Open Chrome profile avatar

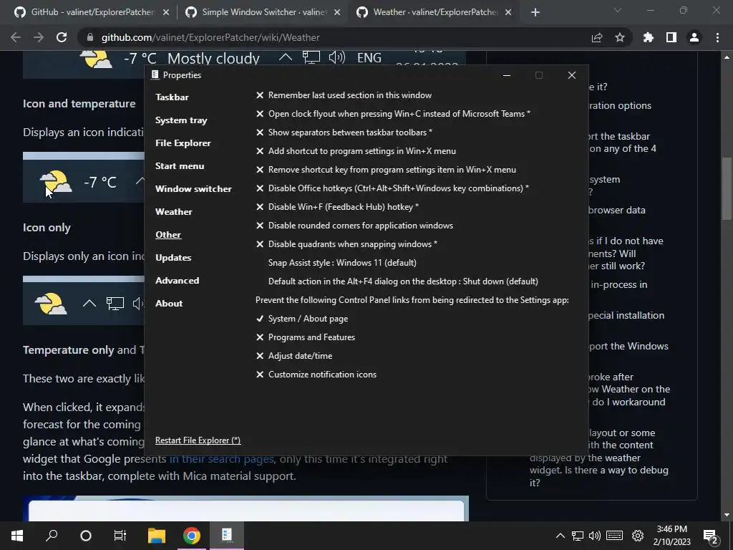pyautogui.click(x=694, y=37)
